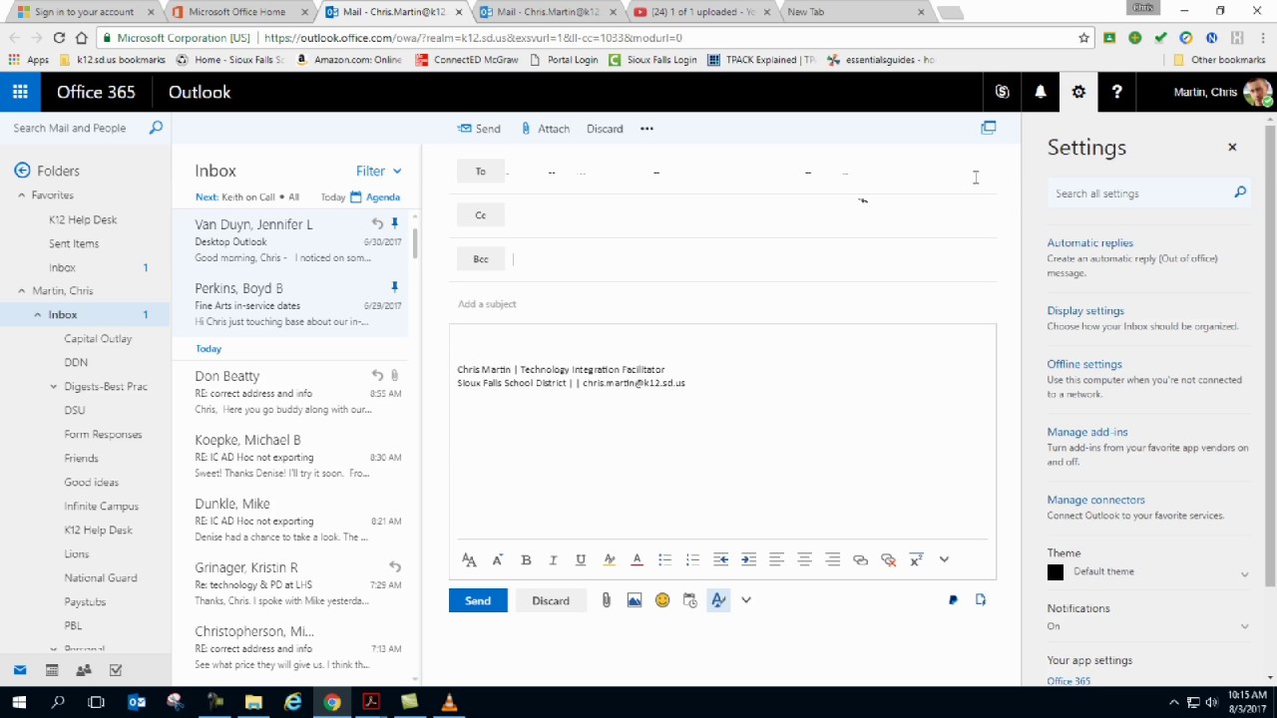
Task: Click the superscript formatting icon
Action: point(916,559)
